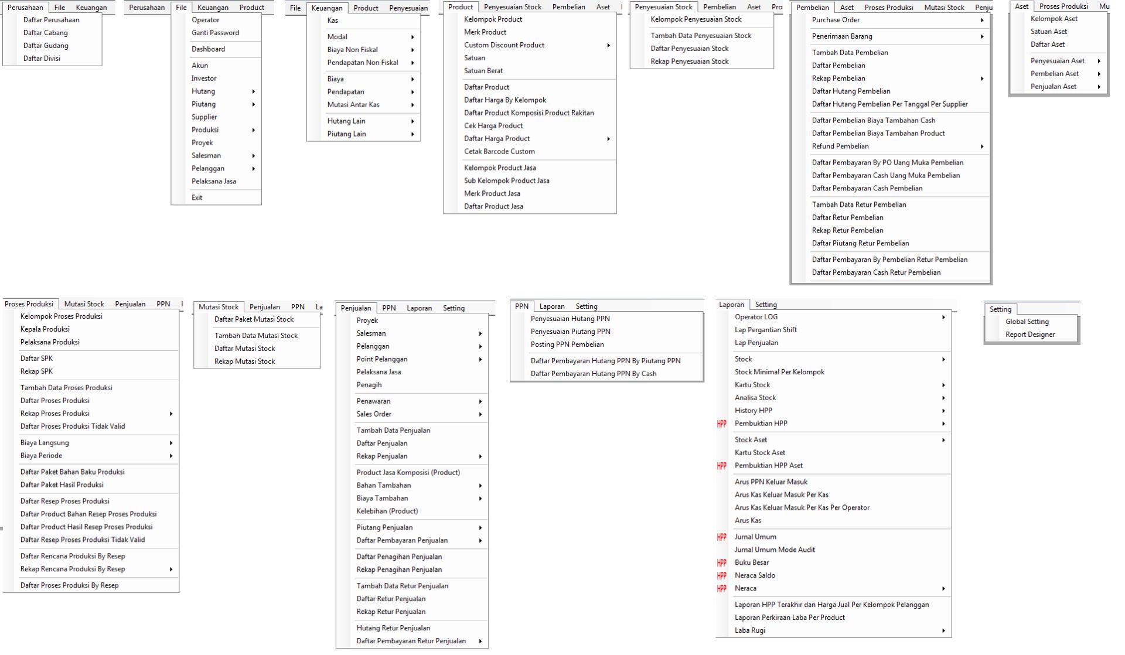The image size is (1125, 655).
Task: Click Tambah Data Mutasi Stock
Action: [255, 336]
